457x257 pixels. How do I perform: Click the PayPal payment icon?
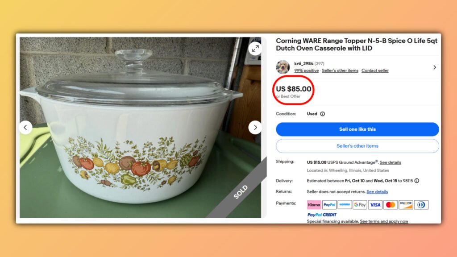coord(329,204)
